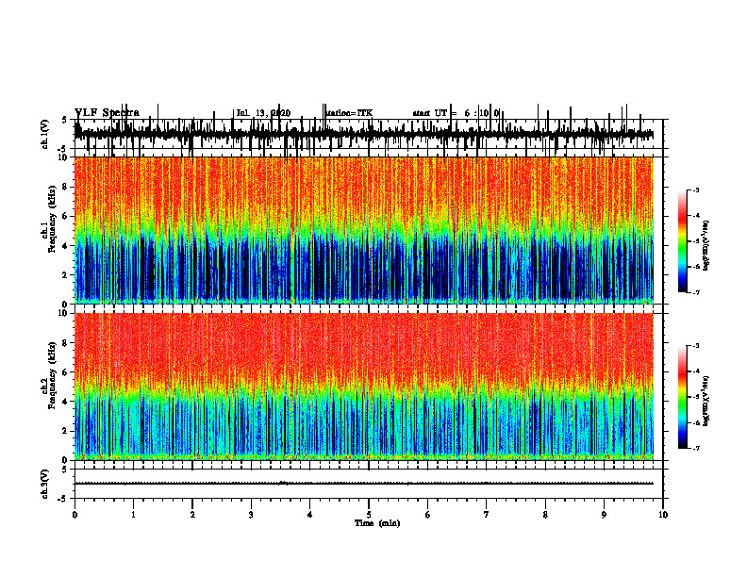Screen dimensions: 747x577
Task: Click the ch.1 spectrogram color scale bar
Action: click(682, 240)
